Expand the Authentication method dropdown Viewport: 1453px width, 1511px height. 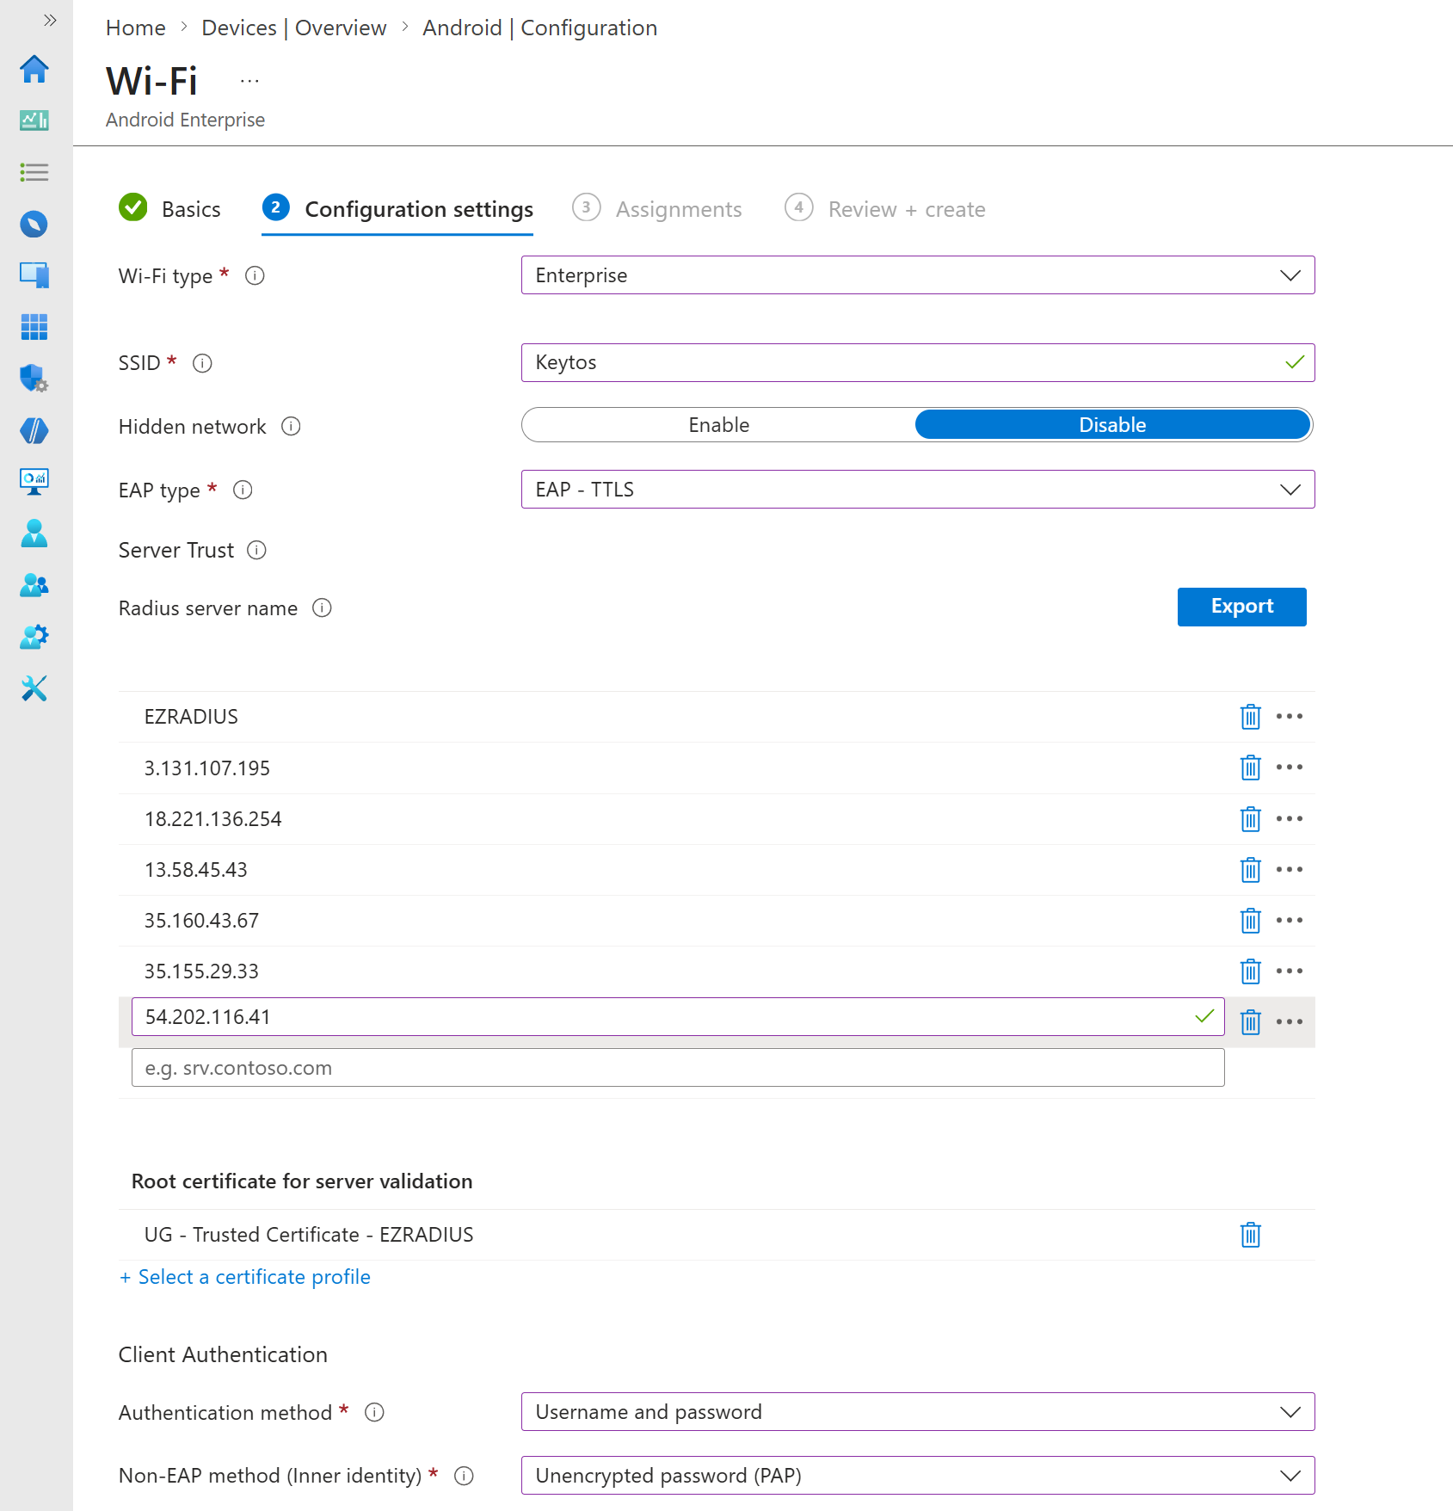pos(1290,1412)
